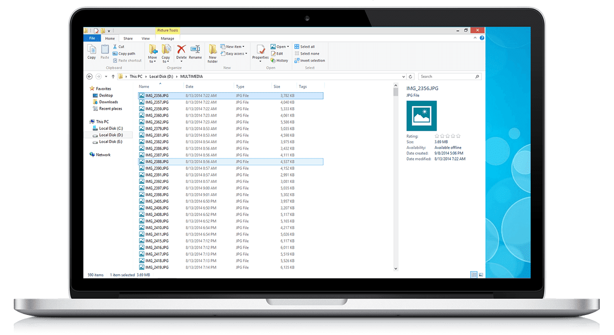
Task: Open the Recent locations dropdown beside the Forward arrow
Action: click(107, 77)
